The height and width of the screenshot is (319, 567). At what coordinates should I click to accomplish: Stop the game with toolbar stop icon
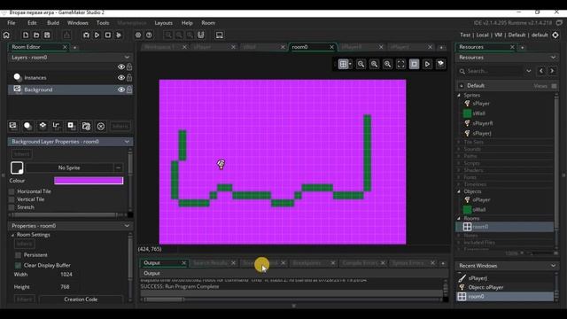[108, 35]
